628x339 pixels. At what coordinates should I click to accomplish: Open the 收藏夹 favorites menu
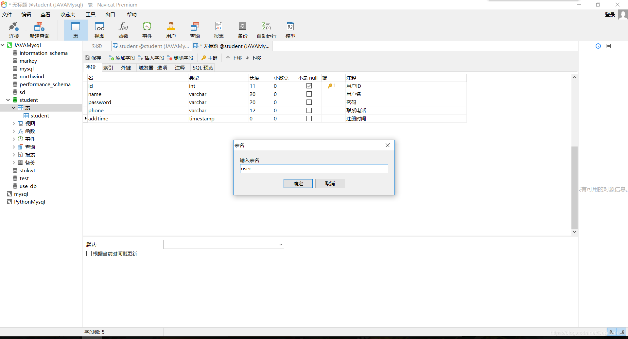pos(68,14)
